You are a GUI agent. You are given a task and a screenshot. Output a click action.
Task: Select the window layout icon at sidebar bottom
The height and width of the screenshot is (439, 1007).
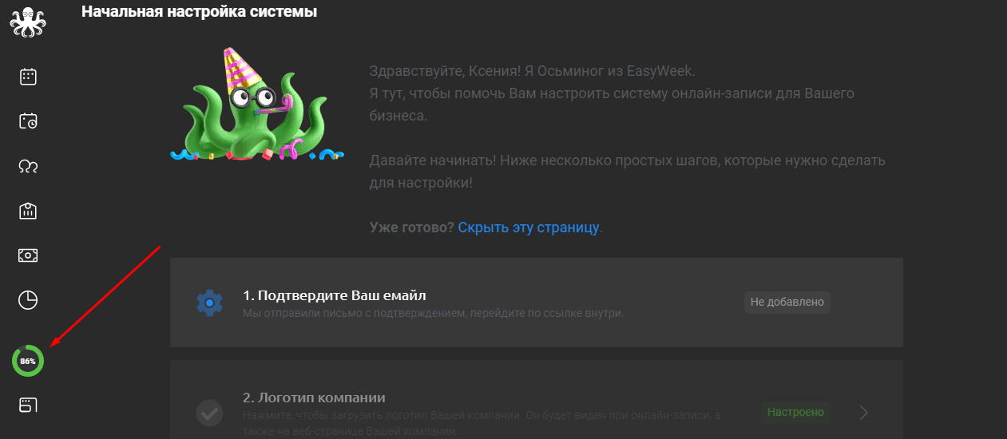click(28, 405)
